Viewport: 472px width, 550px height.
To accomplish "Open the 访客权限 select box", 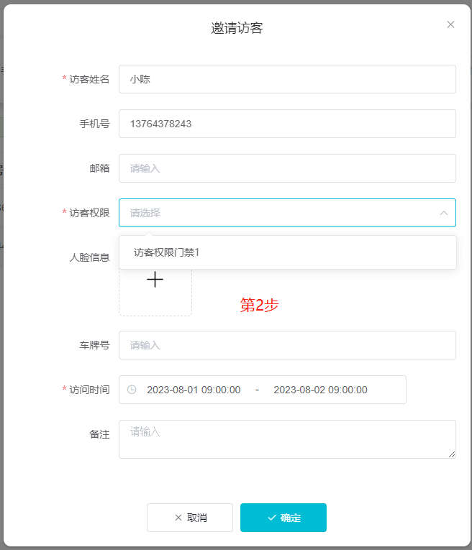I will click(x=287, y=213).
